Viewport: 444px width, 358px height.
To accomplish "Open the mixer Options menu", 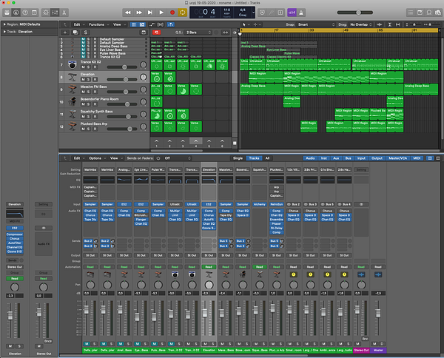I will pos(96,158).
